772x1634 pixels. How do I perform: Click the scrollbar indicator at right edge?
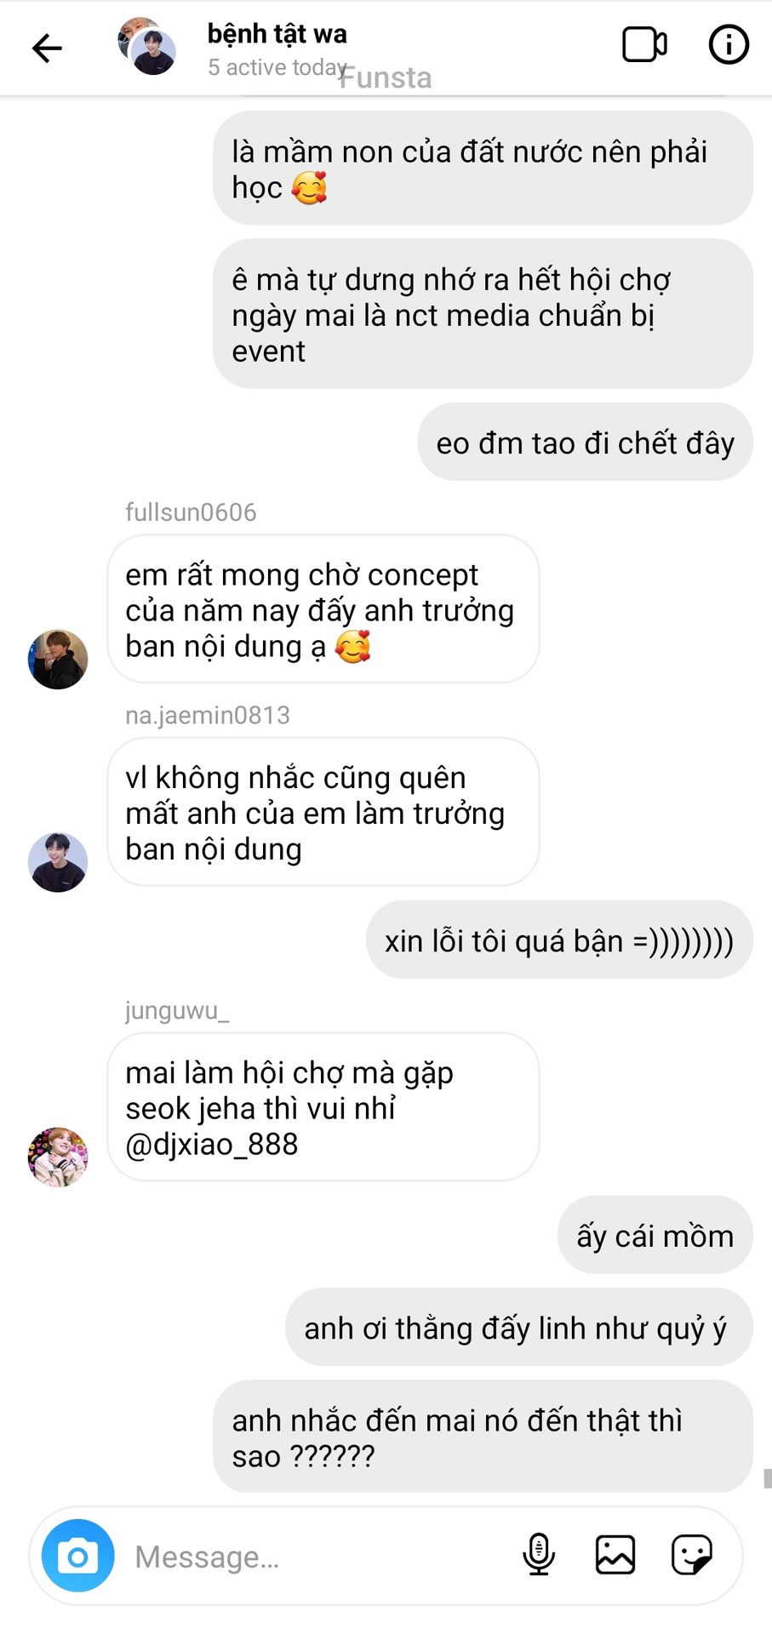[x=767, y=1477]
